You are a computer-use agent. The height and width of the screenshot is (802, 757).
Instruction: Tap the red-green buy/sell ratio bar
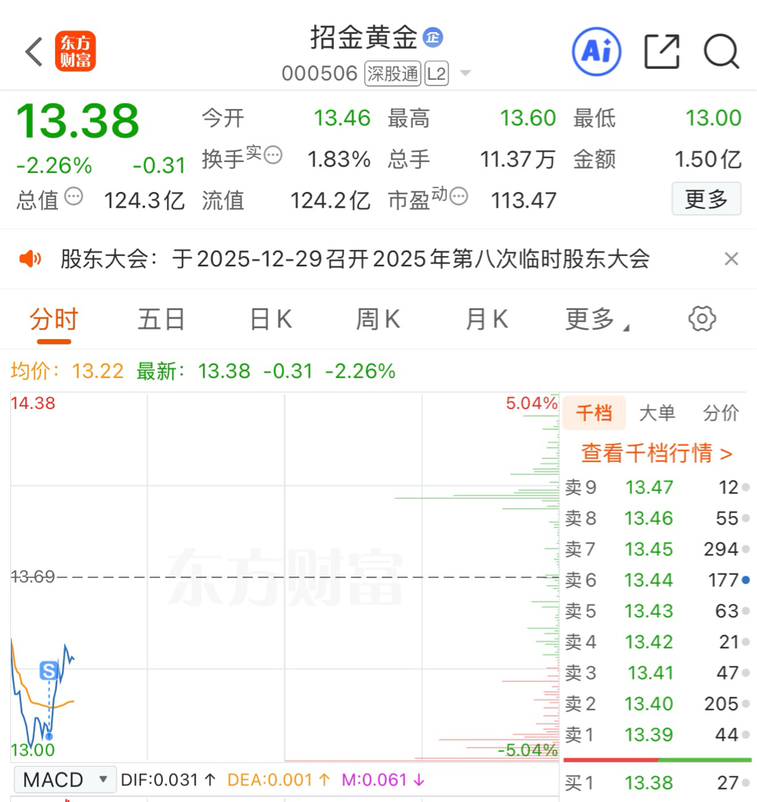(657, 760)
